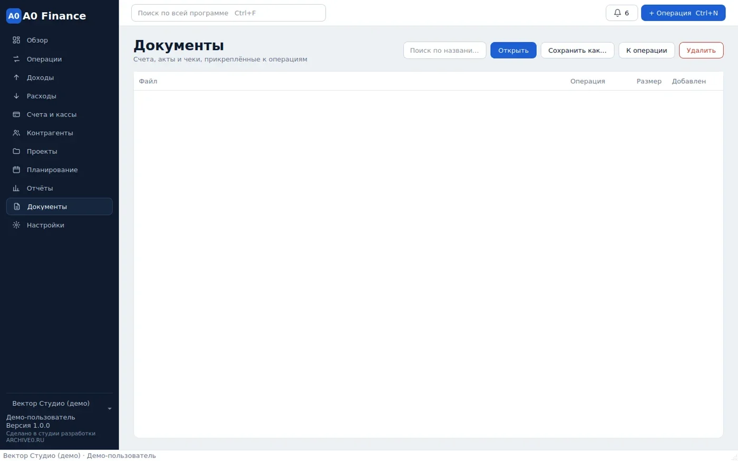Sort by Операция column header

[587, 81]
